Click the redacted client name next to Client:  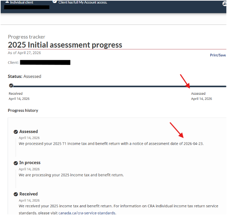[x=45, y=62]
